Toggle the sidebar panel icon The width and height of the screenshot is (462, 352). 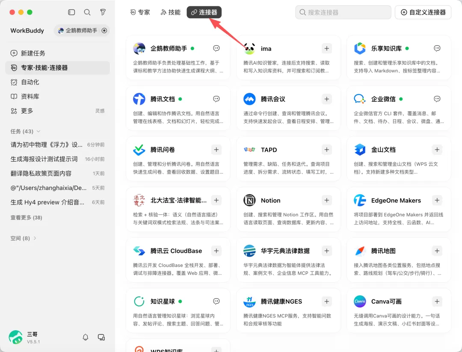(x=71, y=12)
